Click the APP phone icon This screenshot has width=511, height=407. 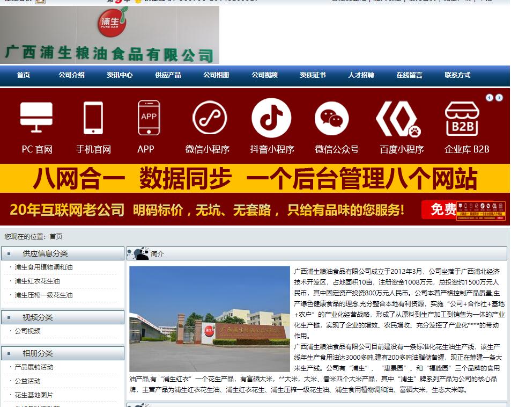(x=149, y=118)
